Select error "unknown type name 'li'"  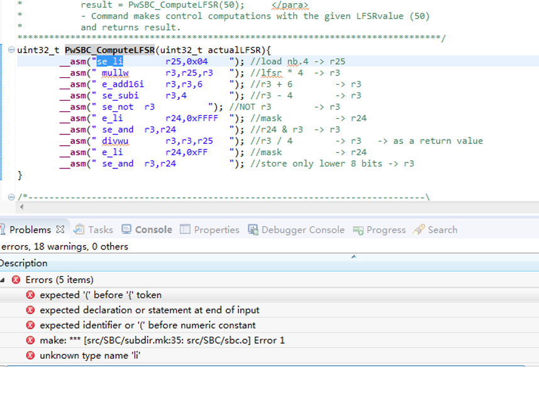coord(269,355)
